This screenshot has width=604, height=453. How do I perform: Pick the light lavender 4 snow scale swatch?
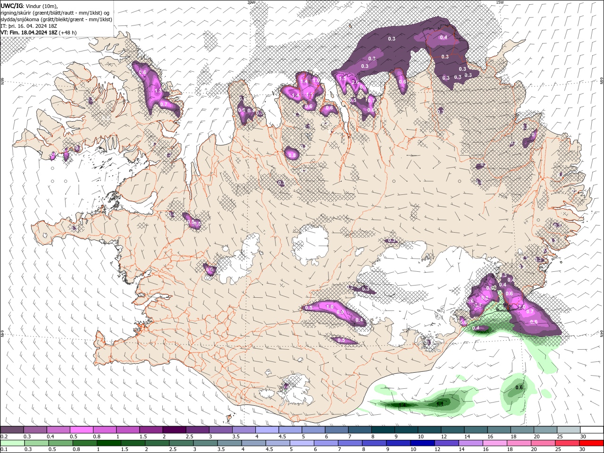pos(267,430)
